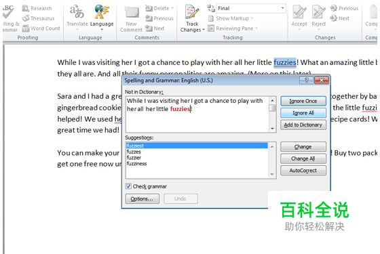
Task: Click the Change All button
Action: pos(303,158)
